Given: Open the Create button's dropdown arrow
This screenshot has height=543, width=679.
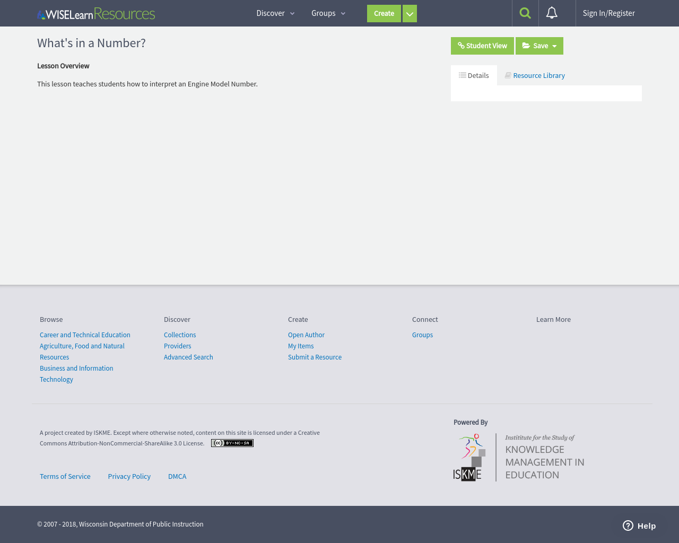Looking at the screenshot, I should pyautogui.click(x=410, y=14).
